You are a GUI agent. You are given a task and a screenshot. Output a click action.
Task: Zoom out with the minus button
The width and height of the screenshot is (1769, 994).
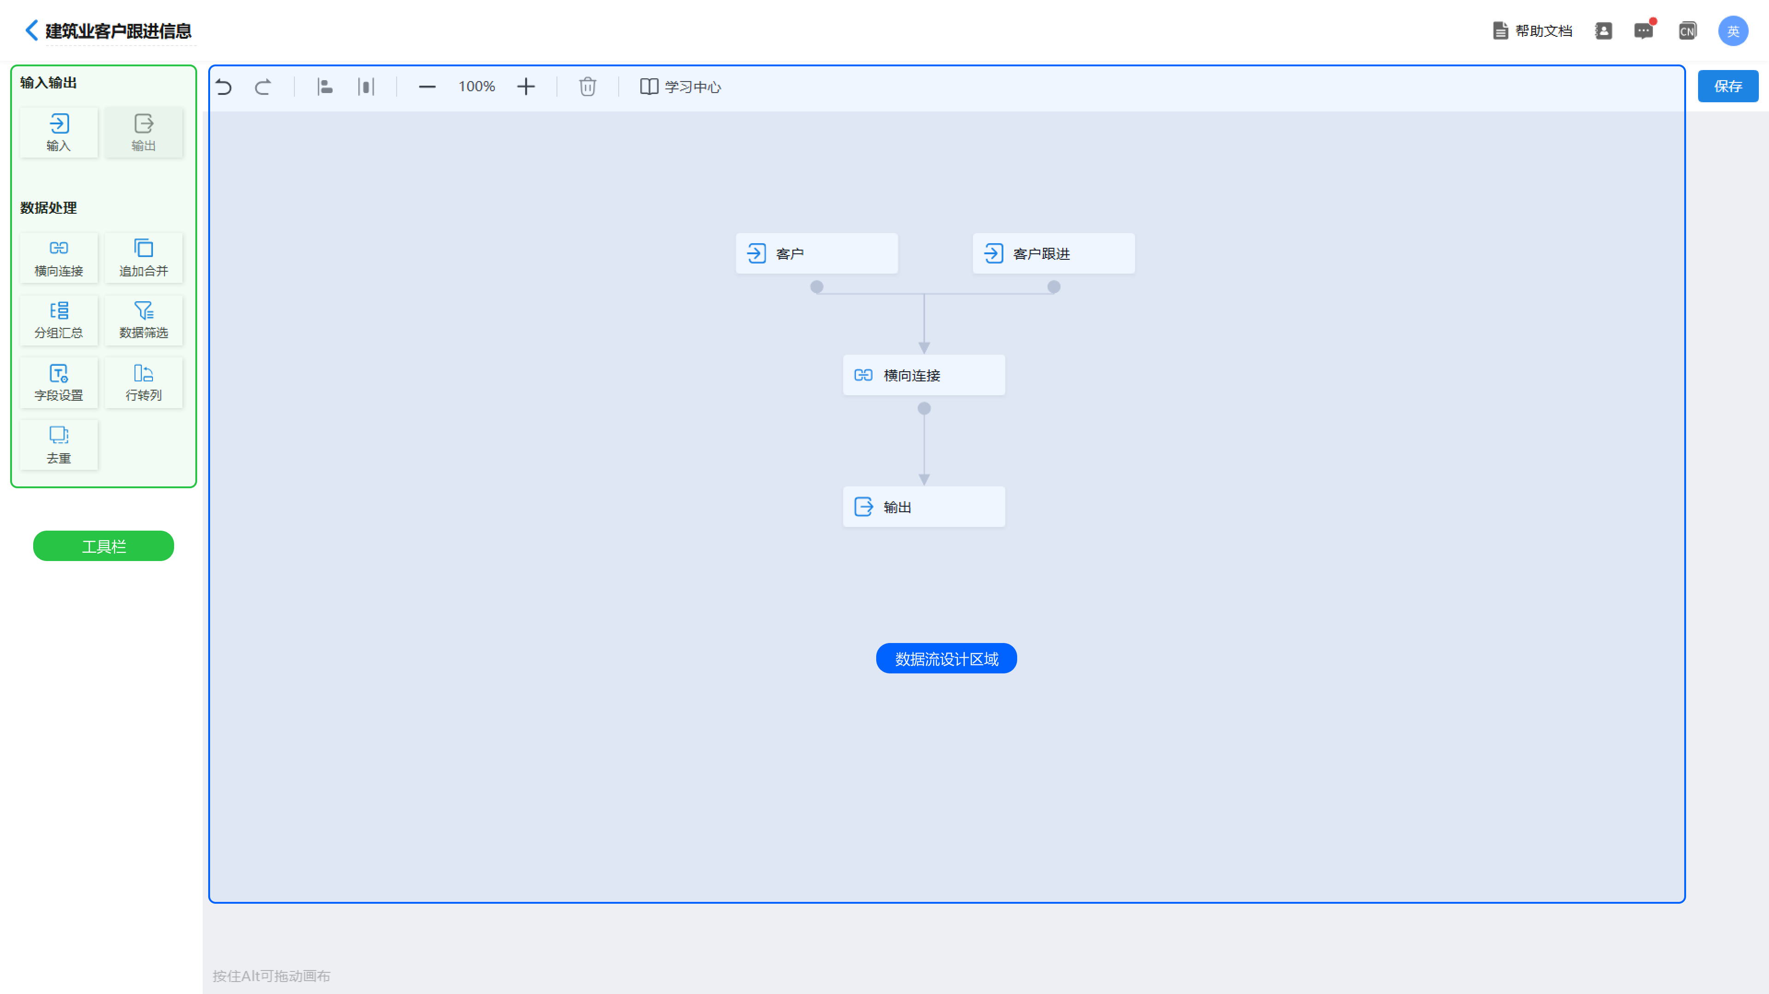tap(427, 87)
